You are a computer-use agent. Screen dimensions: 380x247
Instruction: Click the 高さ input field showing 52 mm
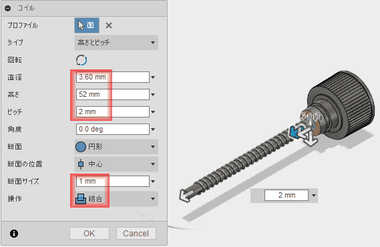[113, 94]
